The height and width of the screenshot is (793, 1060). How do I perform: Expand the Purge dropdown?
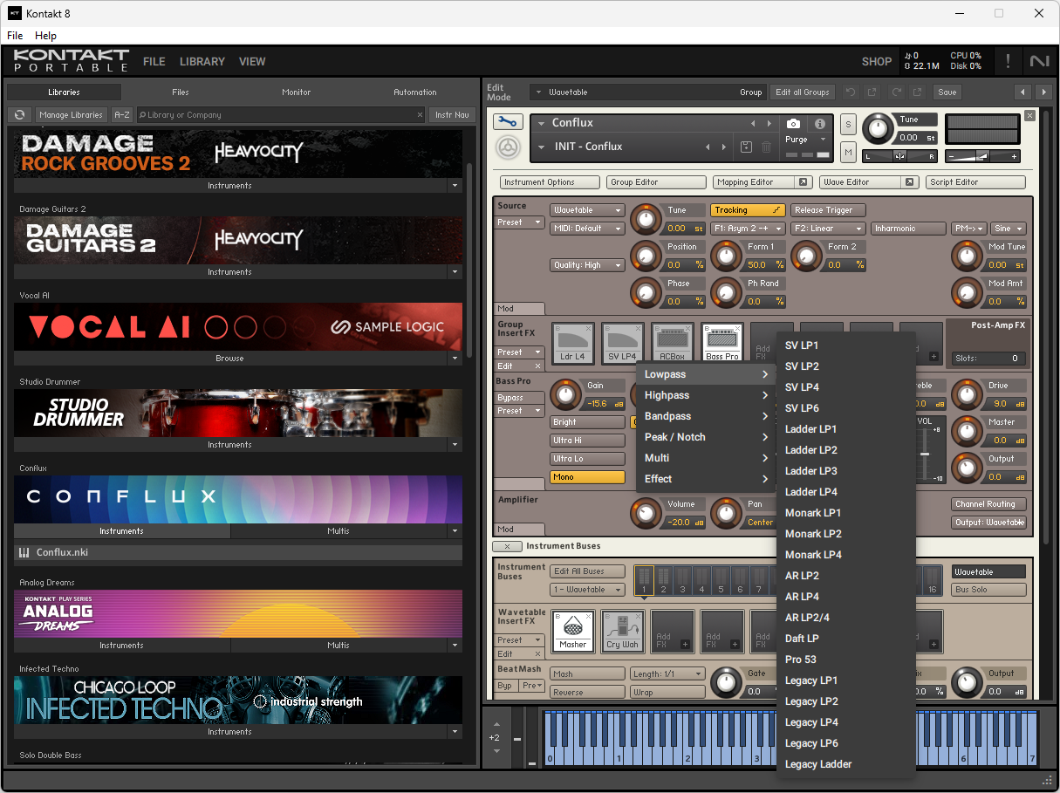[x=806, y=140]
